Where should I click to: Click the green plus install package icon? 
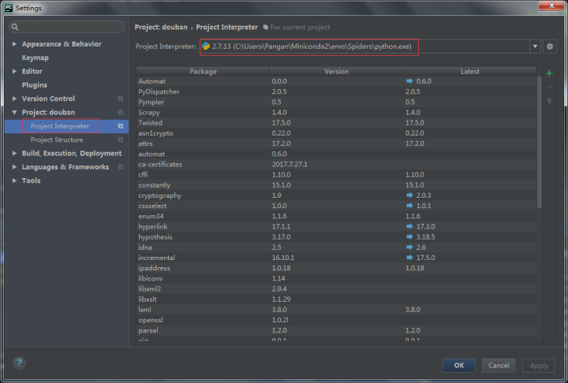pyautogui.click(x=549, y=73)
